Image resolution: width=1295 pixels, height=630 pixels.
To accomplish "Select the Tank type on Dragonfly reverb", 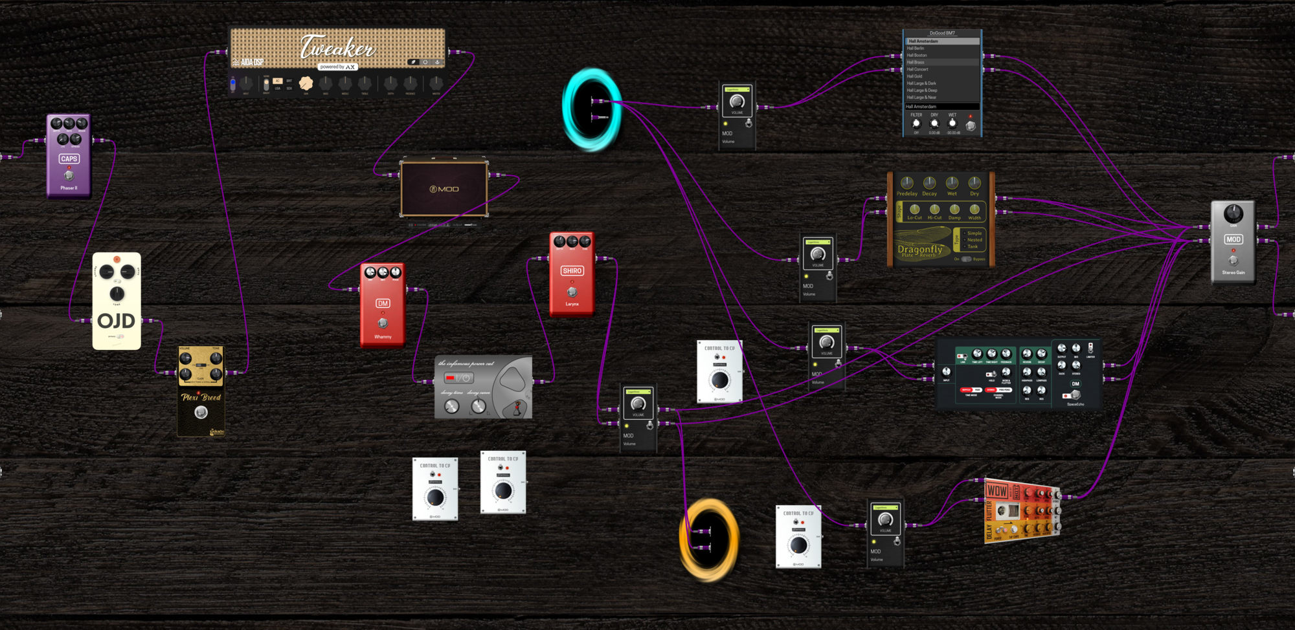I will (973, 246).
